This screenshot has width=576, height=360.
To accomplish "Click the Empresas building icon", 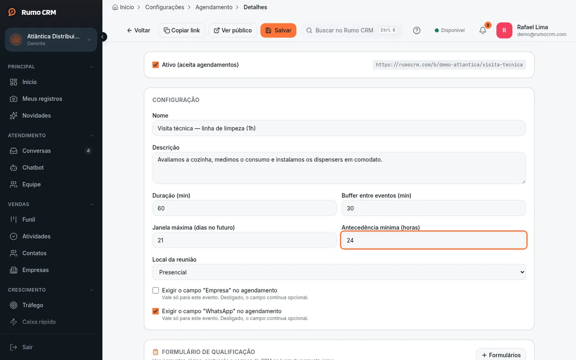I will tap(14, 270).
